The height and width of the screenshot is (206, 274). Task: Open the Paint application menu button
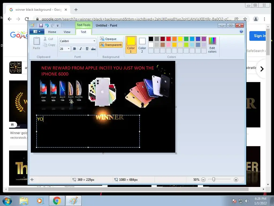[37, 32]
